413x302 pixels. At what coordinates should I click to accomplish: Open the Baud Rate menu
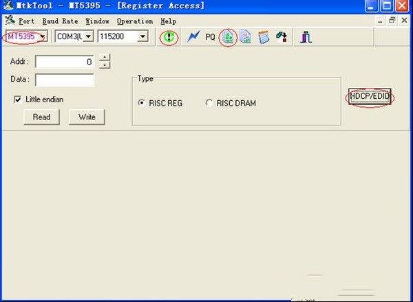pyautogui.click(x=60, y=21)
